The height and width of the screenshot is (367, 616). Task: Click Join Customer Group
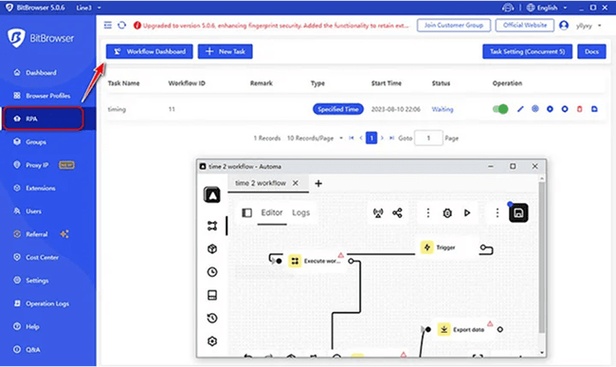(x=454, y=26)
